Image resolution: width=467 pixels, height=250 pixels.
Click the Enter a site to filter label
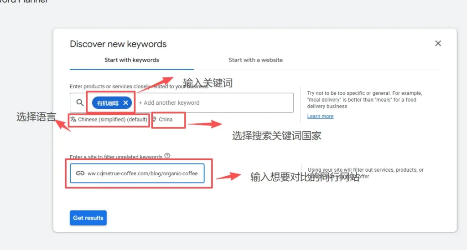[116, 157]
